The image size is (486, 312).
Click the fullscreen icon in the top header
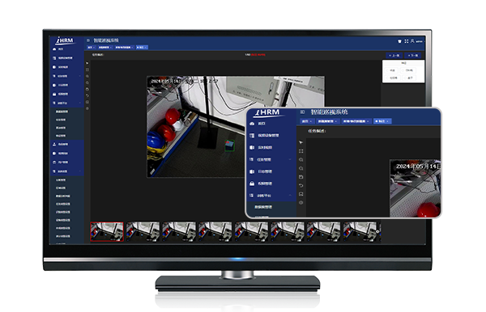coord(407,41)
